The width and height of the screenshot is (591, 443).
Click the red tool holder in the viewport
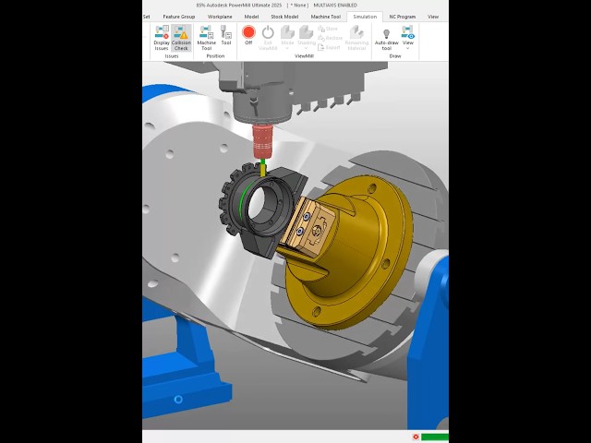[262, 141]
